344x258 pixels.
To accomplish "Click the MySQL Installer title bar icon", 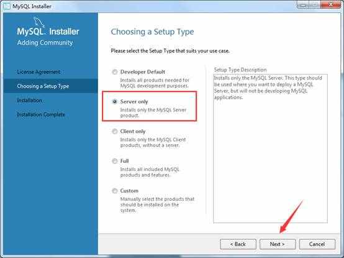I will 7,6.
